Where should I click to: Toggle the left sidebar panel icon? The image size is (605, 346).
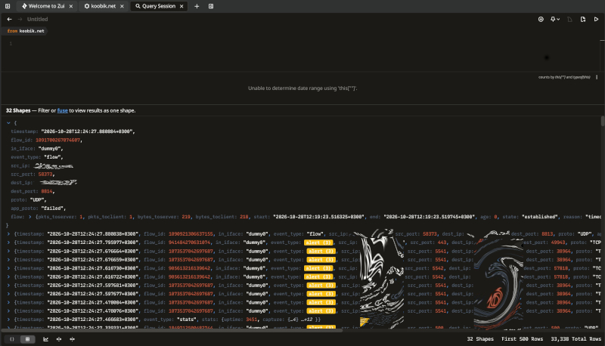(x=8, y=6)
